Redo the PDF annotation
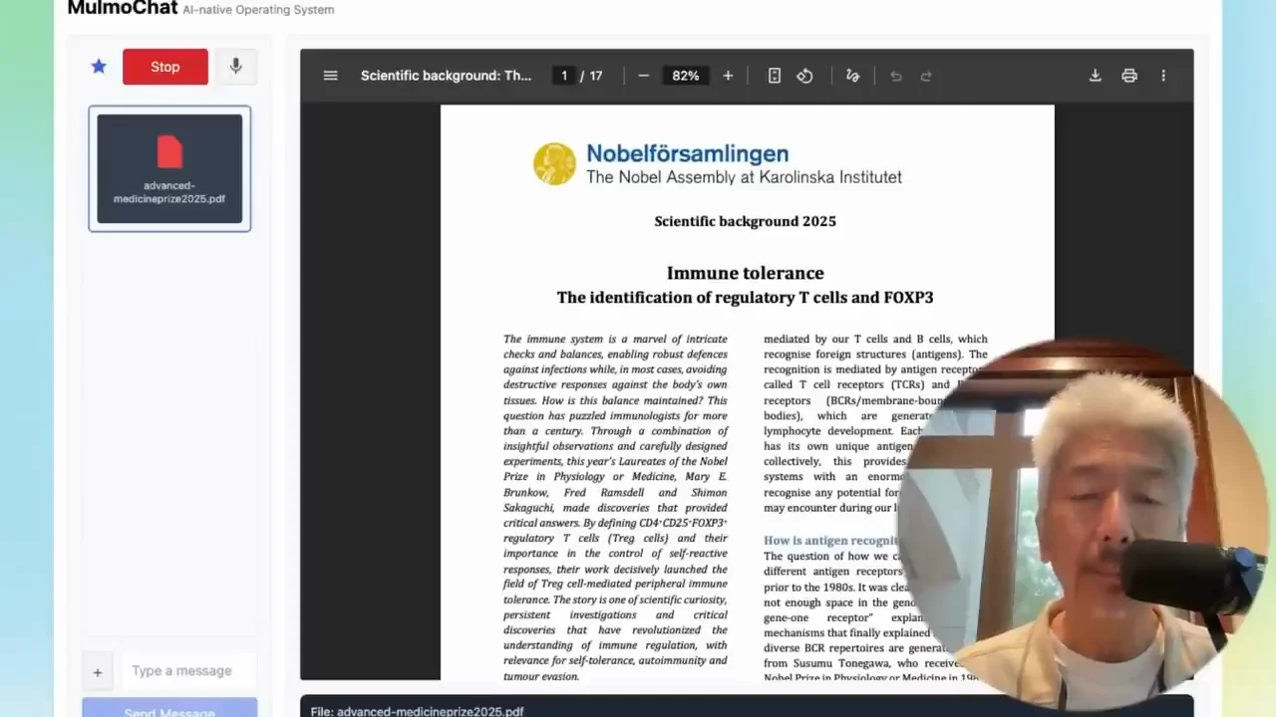Viewport: 1276px width, 717px height. pyautogui.click(x=926, y=76)
